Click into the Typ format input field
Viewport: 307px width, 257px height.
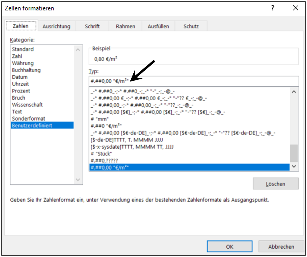pos(193,81)
